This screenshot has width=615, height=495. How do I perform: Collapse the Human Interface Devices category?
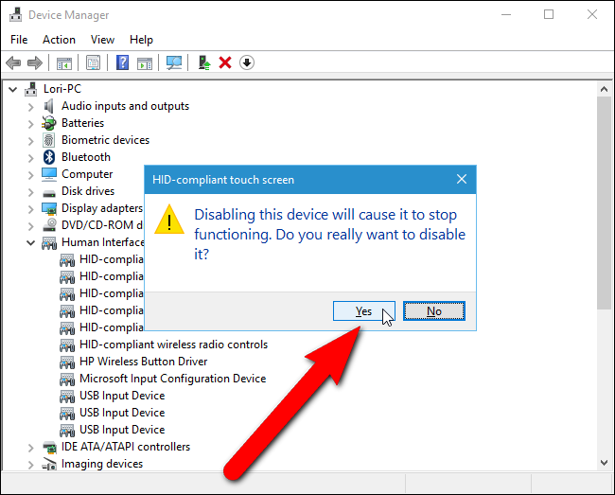(30, 243)
